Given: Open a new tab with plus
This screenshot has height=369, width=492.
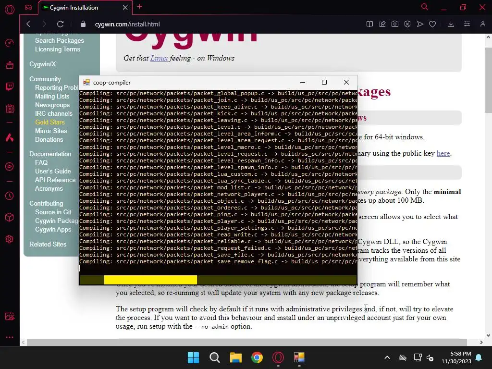Looking at the screenshot, I should (x=140, y=7).
